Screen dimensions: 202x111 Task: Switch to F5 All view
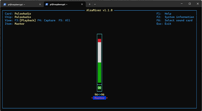click(x=64, y=20)
